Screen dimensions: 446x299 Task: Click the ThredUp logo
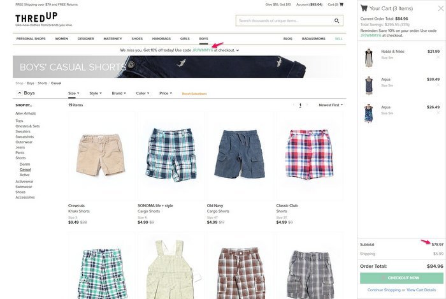tap(36, 18)
